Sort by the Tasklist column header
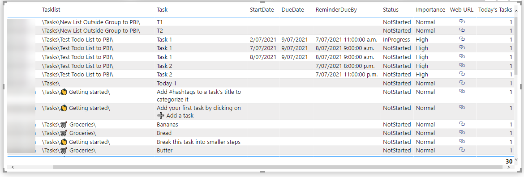Viewport: 524px width, 177px height. coord(51,10)
